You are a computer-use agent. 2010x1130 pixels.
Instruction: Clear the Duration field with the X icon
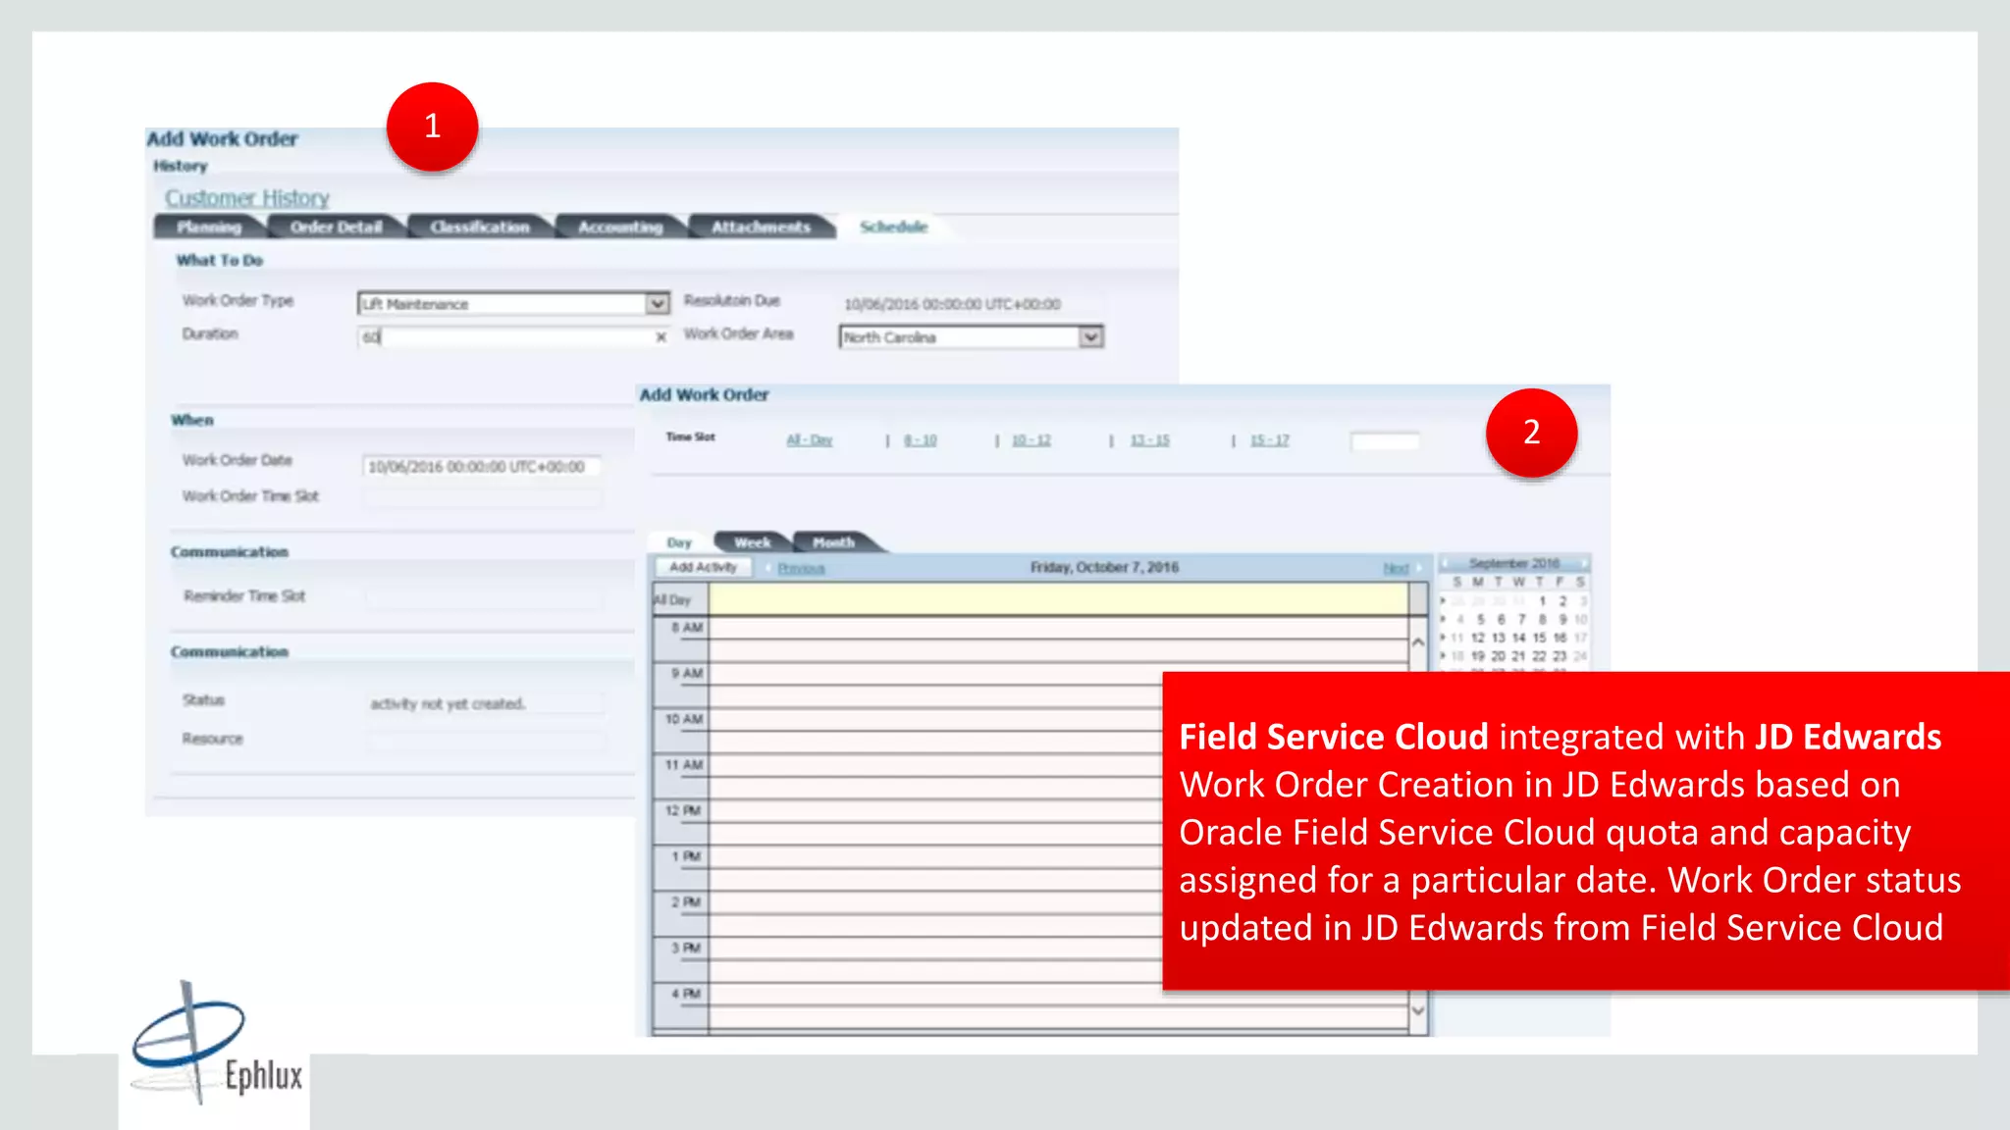click(x=661, y=336)
